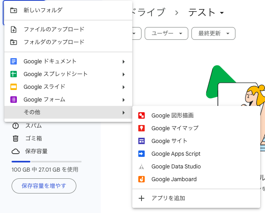Choose Google Jamboard from submenu
265x213 pixels.
pyautogui.click(x=196, y=179)
